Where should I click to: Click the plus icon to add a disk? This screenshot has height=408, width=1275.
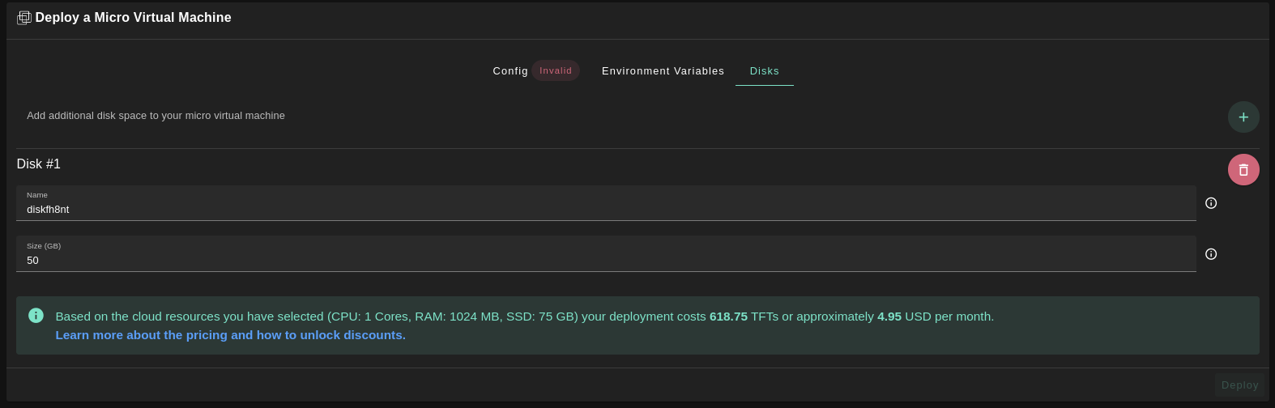click(x=1243, y=117)
